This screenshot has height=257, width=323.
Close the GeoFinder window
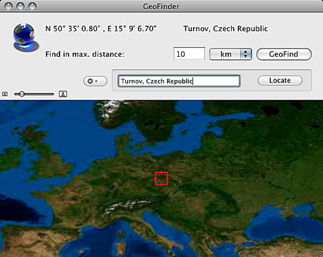pos(8,6)
